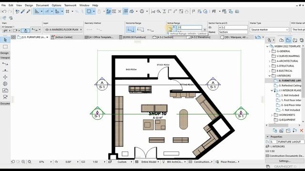Select the zero-depth horizontal range option
Image resolution: width=305 pixels, height=171 pixels.
(151, 30)
